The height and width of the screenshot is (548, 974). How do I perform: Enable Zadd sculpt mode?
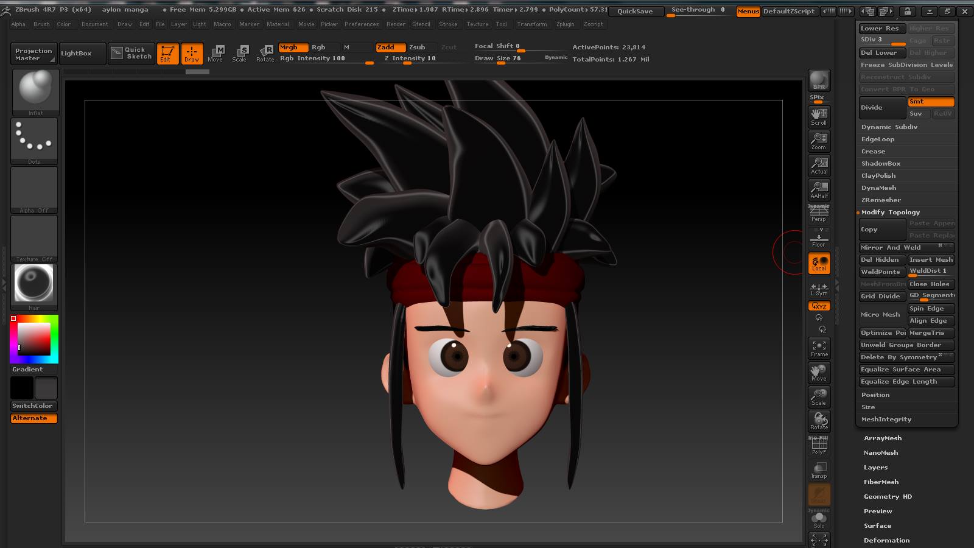coord(390,47)
